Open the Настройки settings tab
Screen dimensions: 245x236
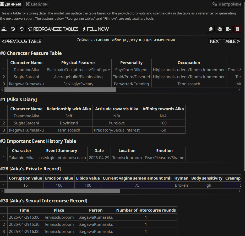coord(226,4)
